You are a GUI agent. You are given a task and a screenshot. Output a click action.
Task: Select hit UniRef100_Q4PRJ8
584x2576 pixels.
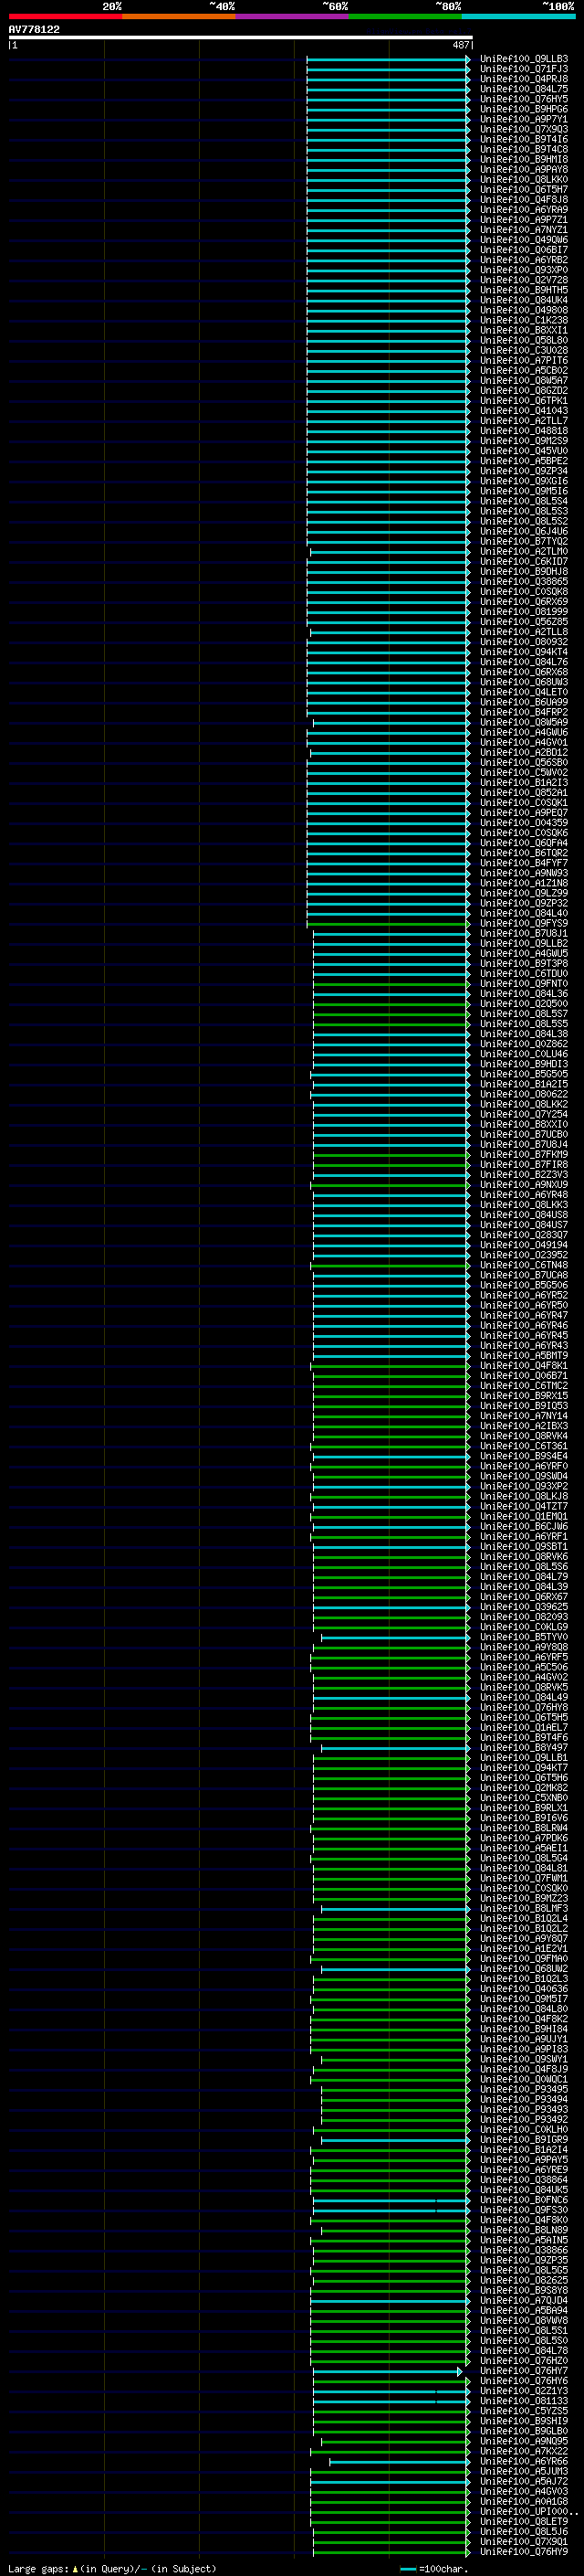[524, 79]
